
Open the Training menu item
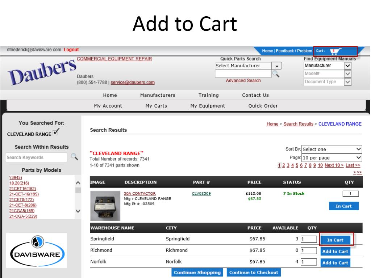tap(208, 95)
